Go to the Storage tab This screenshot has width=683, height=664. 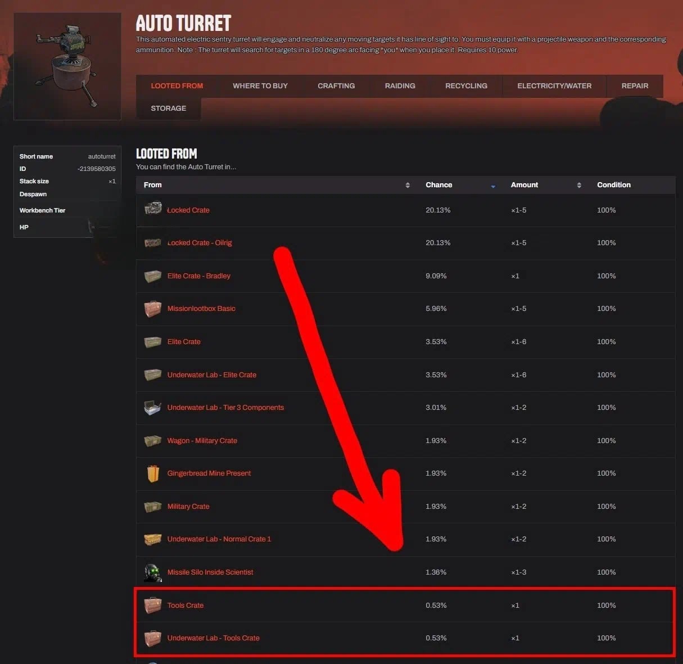point(168,109)
